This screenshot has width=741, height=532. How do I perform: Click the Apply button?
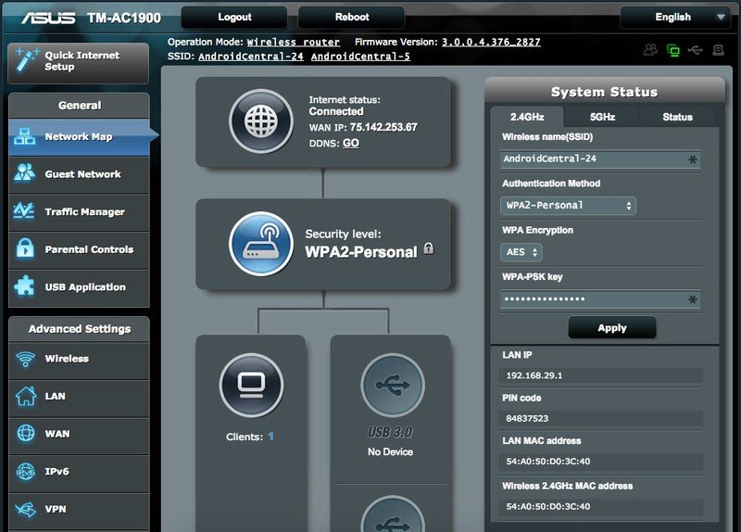[x=612, y=328]
